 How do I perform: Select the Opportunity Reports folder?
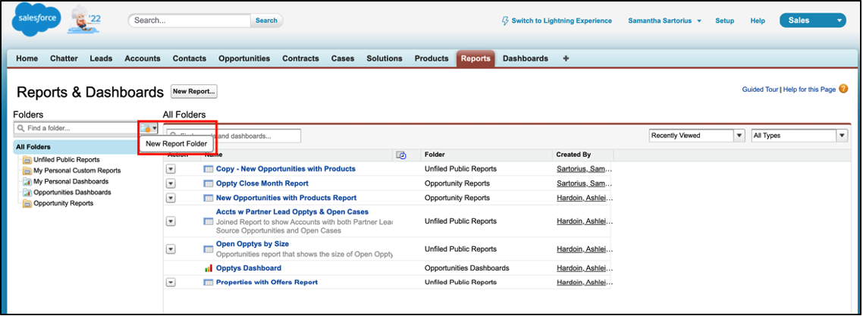coord(63,203)
